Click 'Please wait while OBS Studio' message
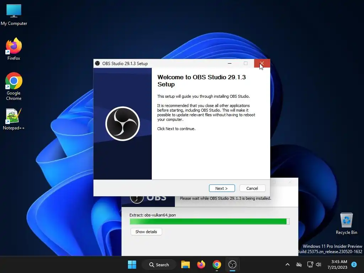Image resolution: width=364 pixels, height=273 pixels. (x=225, y=198)
